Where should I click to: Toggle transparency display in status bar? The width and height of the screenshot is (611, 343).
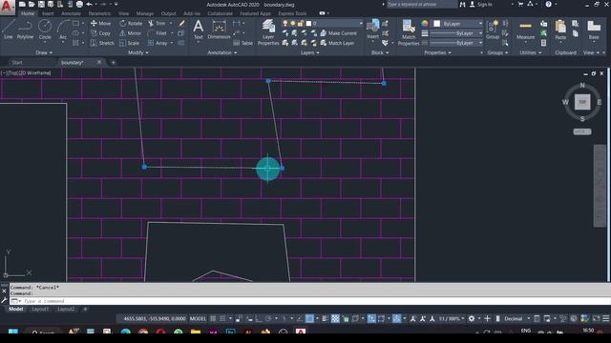click(335, 319)
